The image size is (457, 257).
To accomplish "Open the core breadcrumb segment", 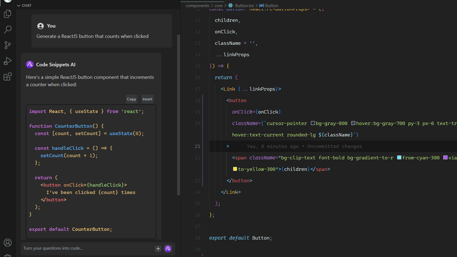I will 219,5.
